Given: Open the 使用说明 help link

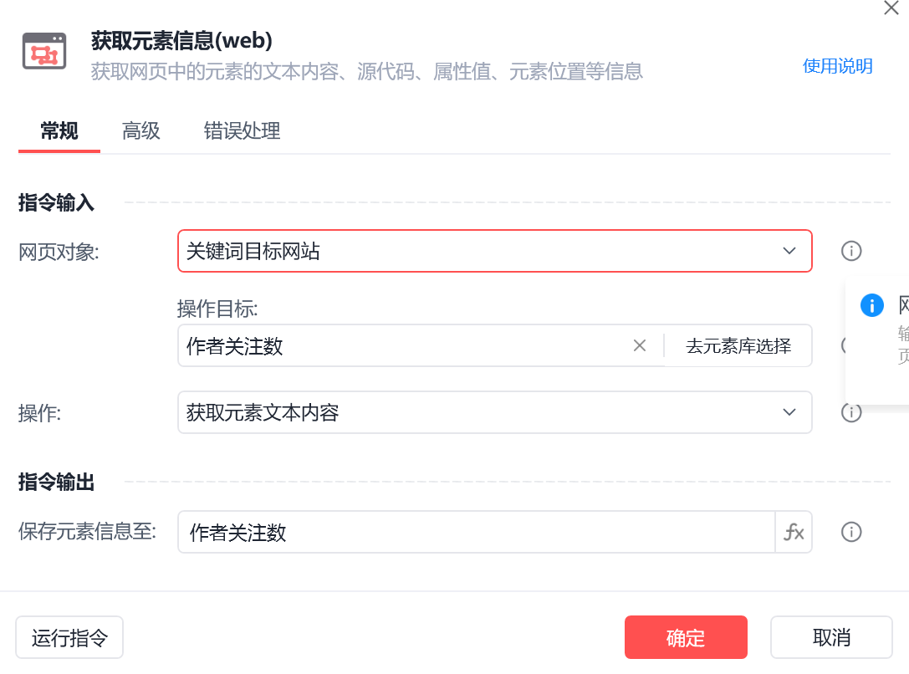Looking at the screenshot, I should tap(837, 66).
